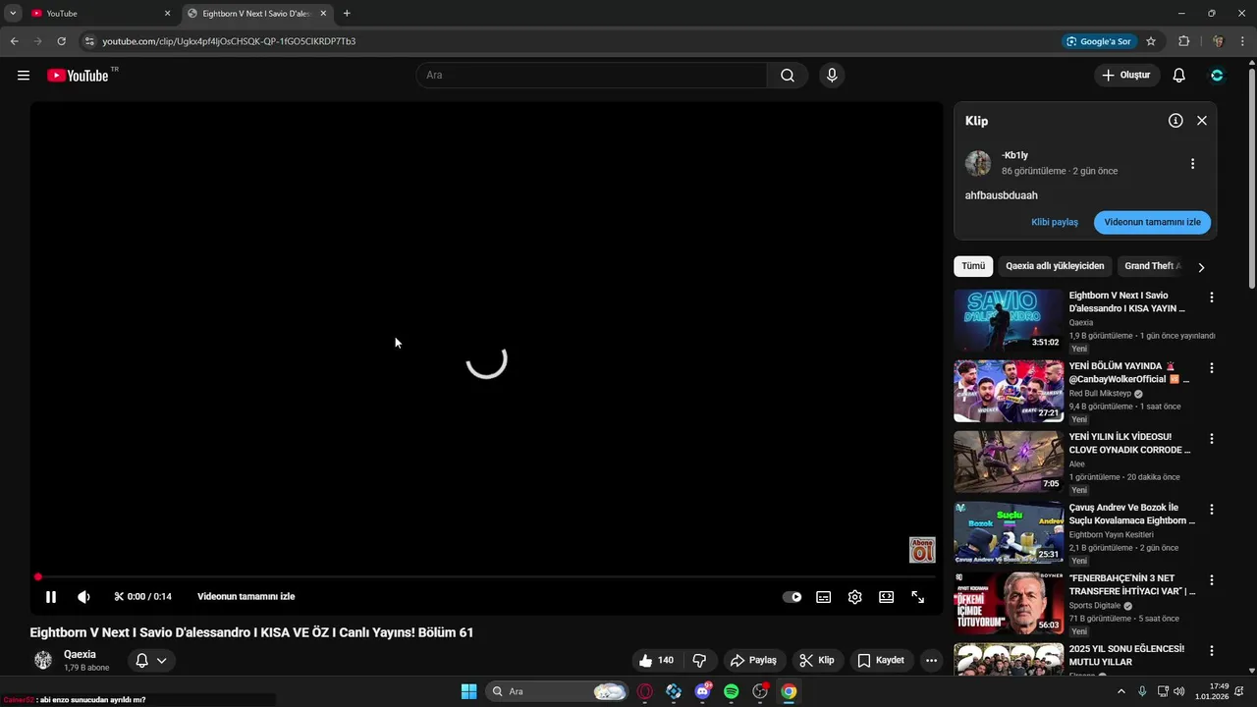1257x707 pixels.
Task: Open player settings gear
Action: (855, 597)
